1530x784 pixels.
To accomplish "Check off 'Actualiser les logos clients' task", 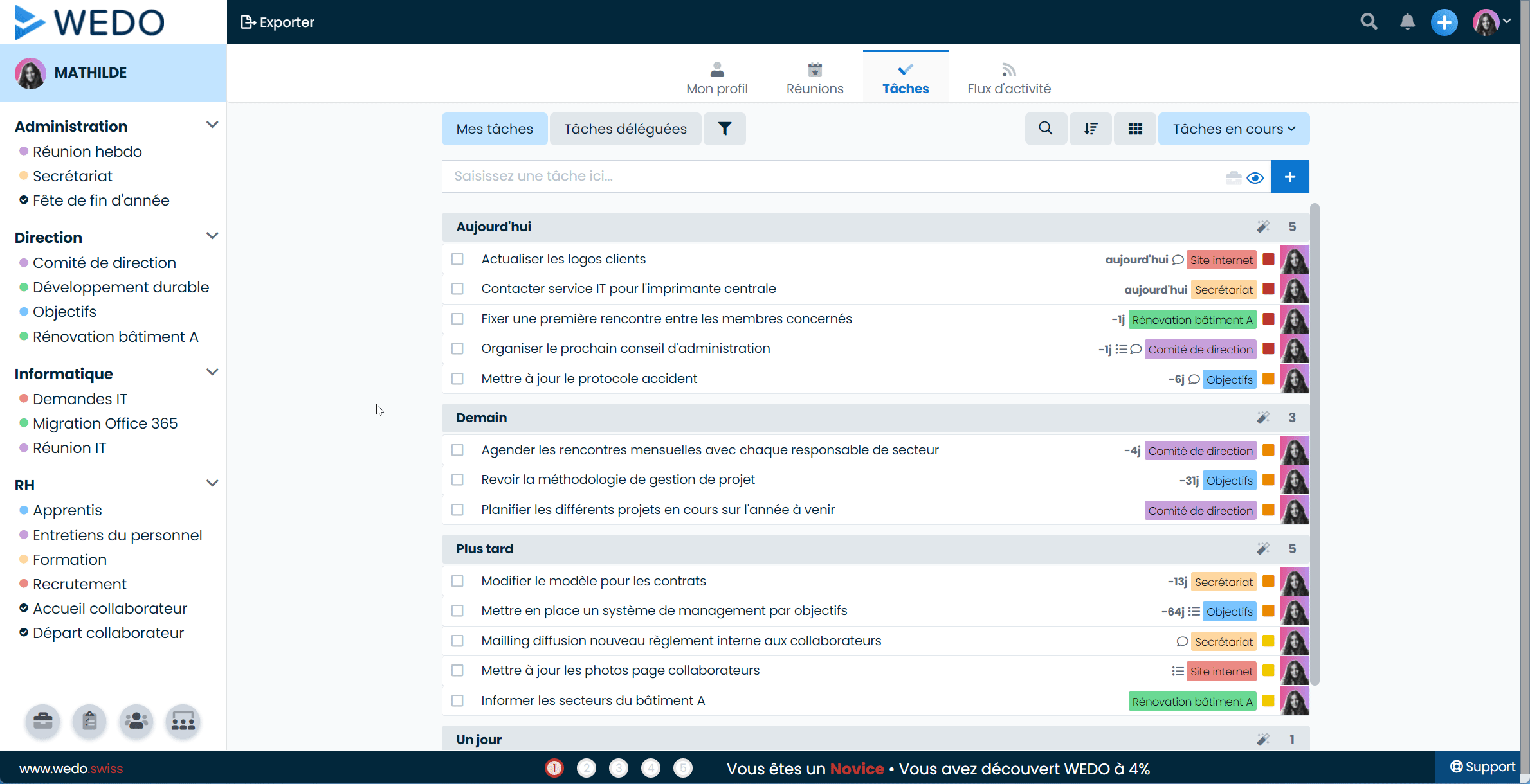I will pos(457,260).
